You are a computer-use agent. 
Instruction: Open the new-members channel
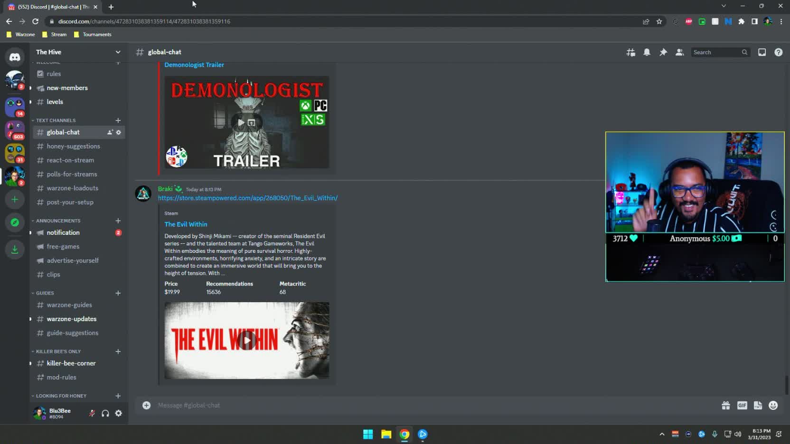click(x=78, y=88)
